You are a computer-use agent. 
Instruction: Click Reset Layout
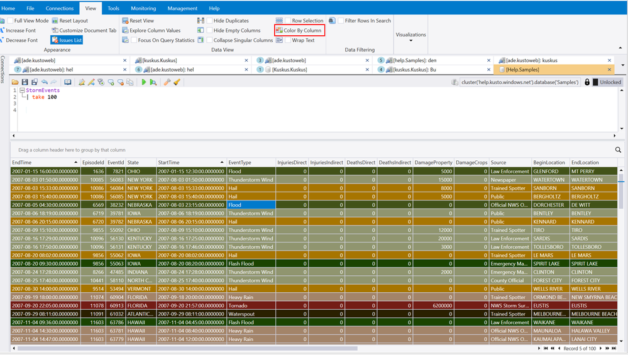[70, 20]
